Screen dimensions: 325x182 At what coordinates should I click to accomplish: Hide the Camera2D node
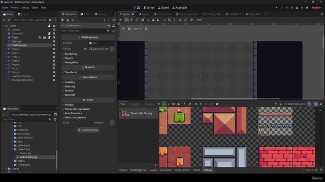tap(54, 33)
